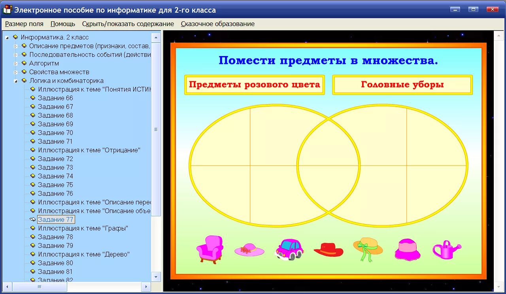Click book icon beside Иллюстрация "Графы"
The image size is (506, 294).
(x=33, y=228)
